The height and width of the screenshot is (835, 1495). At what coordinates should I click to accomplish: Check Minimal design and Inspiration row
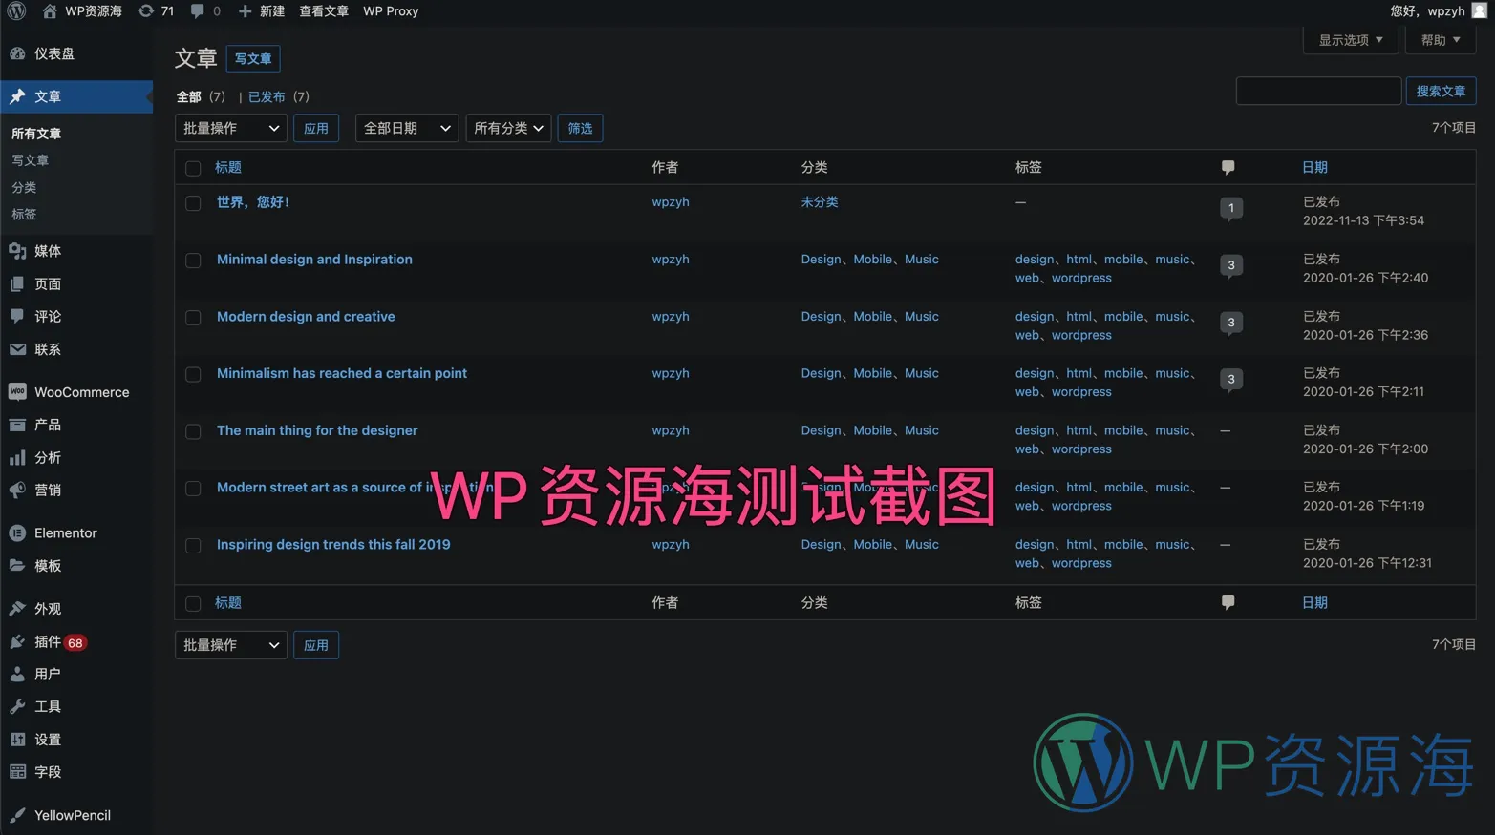(x=193, y=261)
